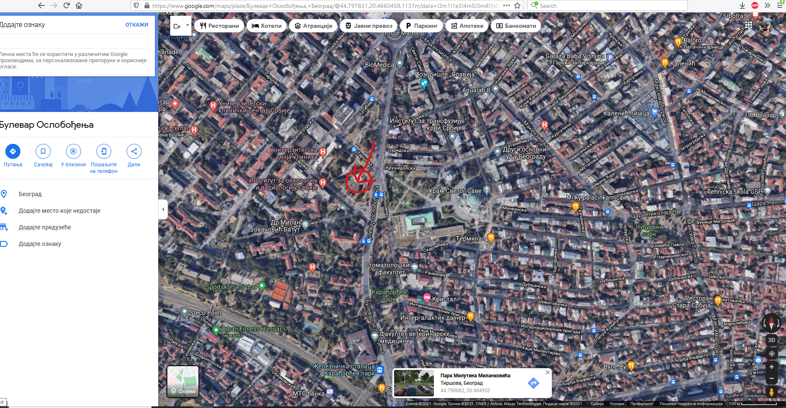Click Универзитетска дечја клиника hospital marker
Image resolution: width=786 pixels, height=408 pixels.
click(323, 152)
